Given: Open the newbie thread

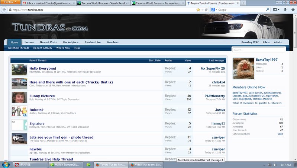Looking at the screenshot, I should pyautogui.click(x=35, y=149).
